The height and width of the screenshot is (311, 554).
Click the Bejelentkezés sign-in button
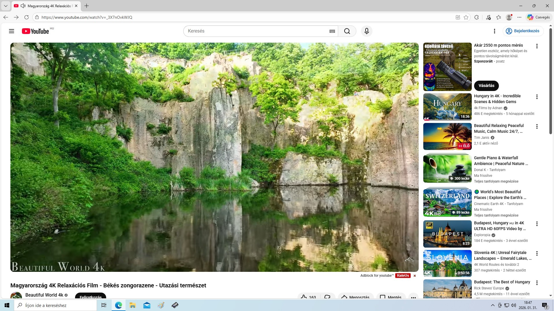[523, 31]
